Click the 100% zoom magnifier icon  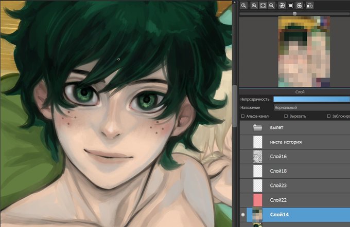coord(244,6)
